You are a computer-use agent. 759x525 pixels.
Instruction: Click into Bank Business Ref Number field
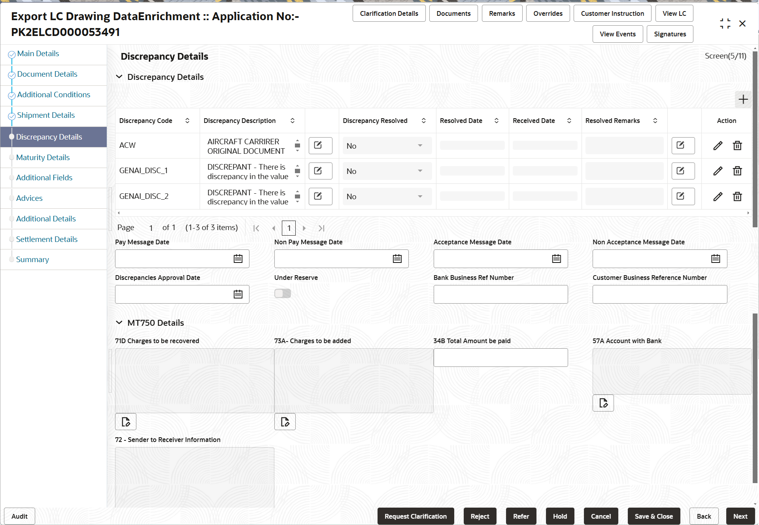pos(500,294)
